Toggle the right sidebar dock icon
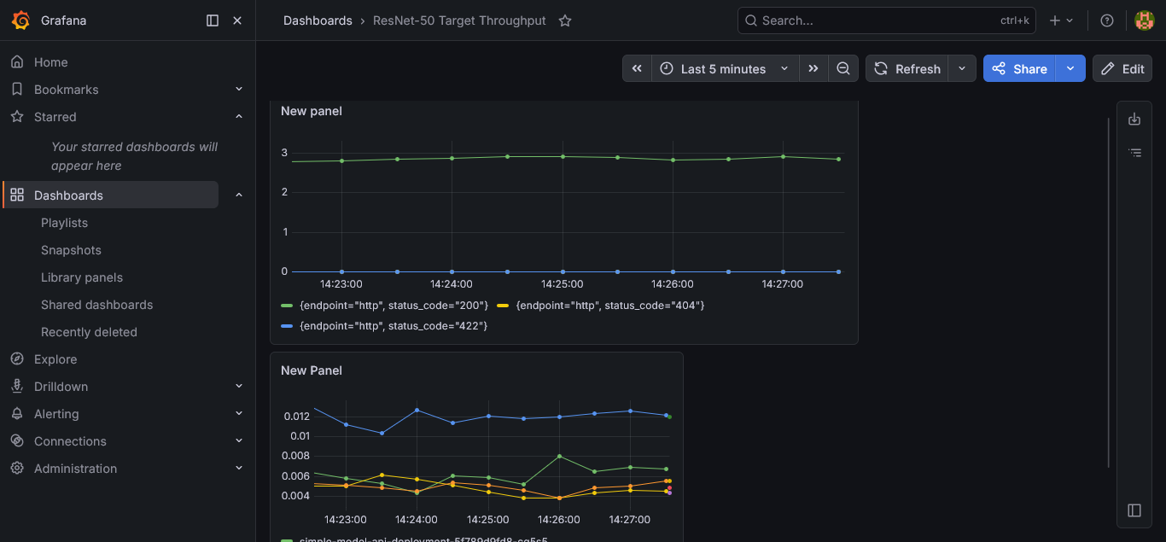1166x542 pixels. pyautogui.click(x=1134, y=510)
